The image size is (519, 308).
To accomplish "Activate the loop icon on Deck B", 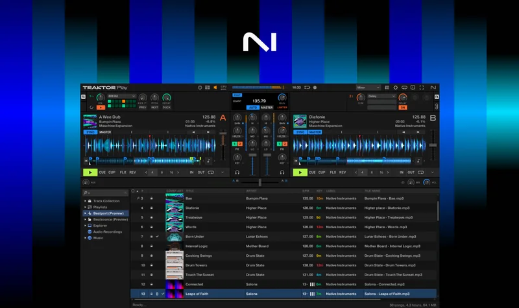I will pos(420,172).
